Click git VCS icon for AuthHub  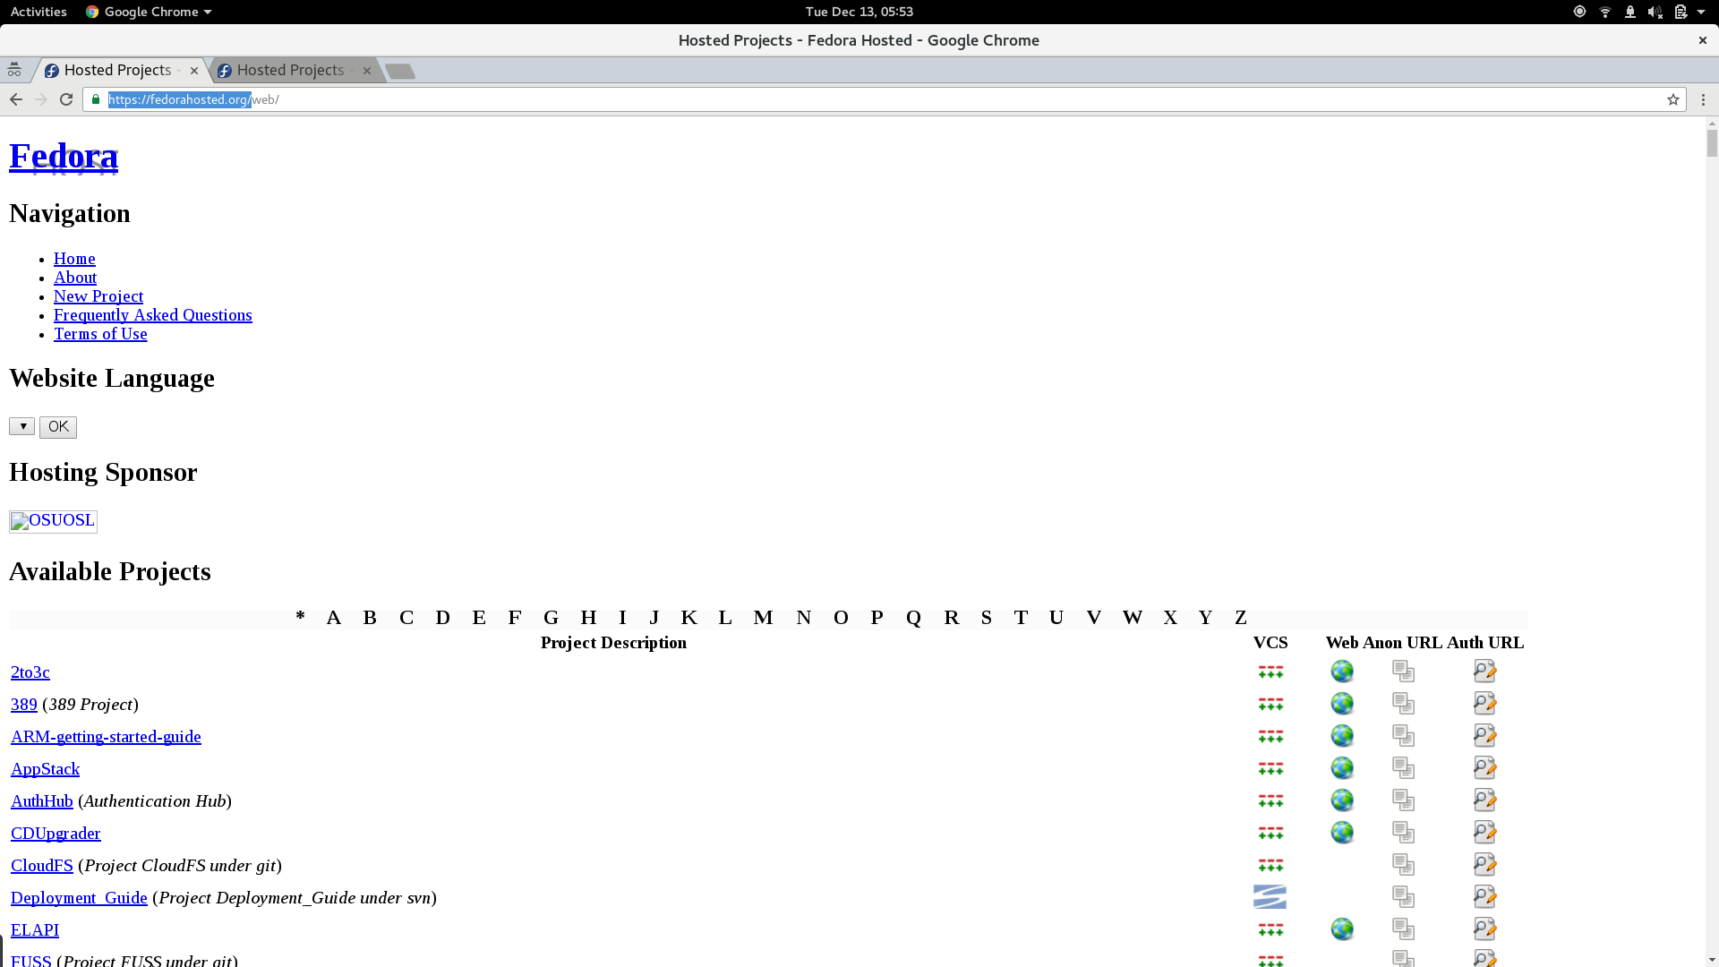(x=1270, y=800)
